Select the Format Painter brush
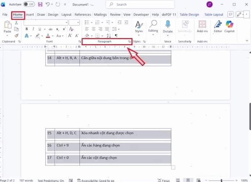 [x=16, y=35]
